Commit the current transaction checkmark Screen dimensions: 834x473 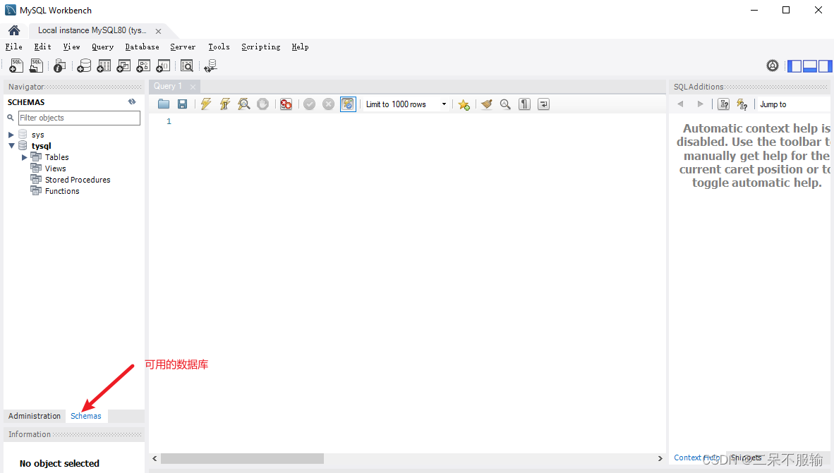pos(310,104)
